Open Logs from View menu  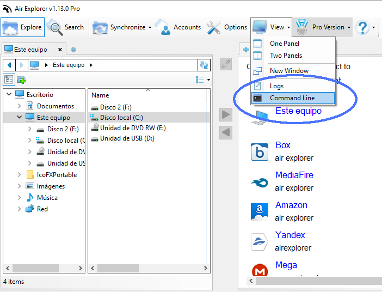pyautogui.click(x=293, y=86)
